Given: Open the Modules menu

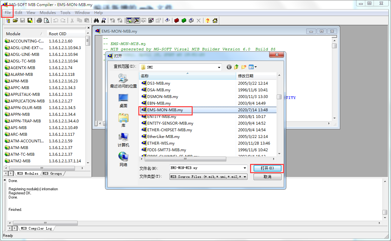Looking at the screenshot, I should (48, 13).
